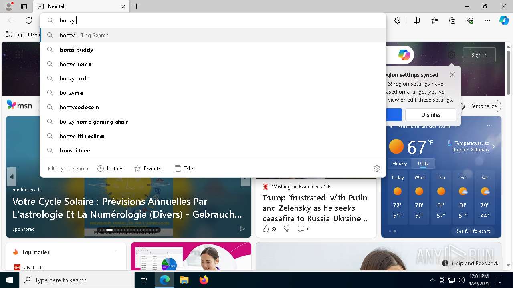Select Sat forecast day

coord(485,198)
